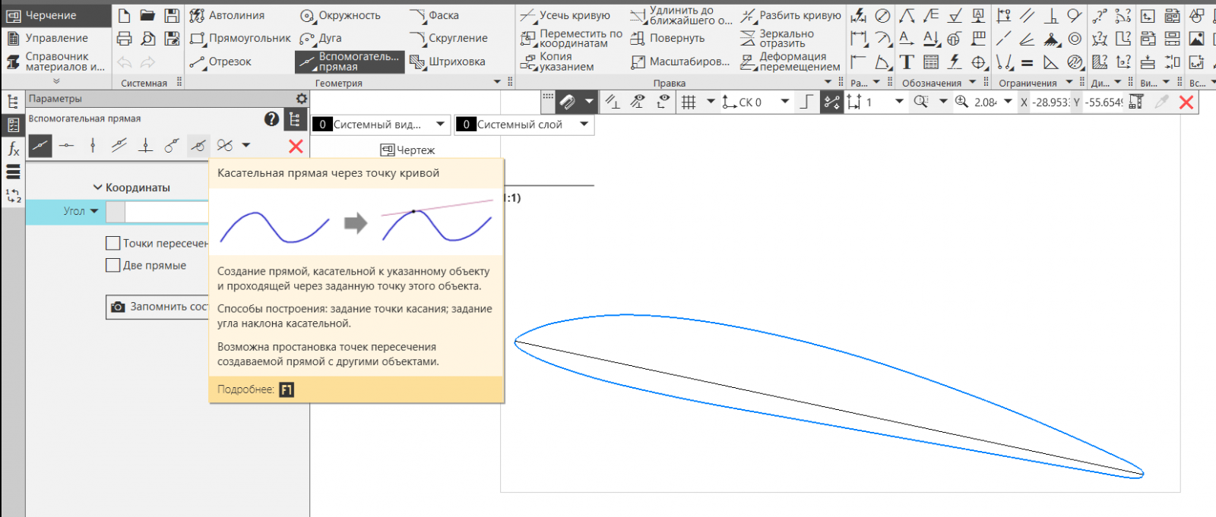Select the Повернуть rotate tool
The height and width of the screenshot is (517, 1216).
point(667,38)
